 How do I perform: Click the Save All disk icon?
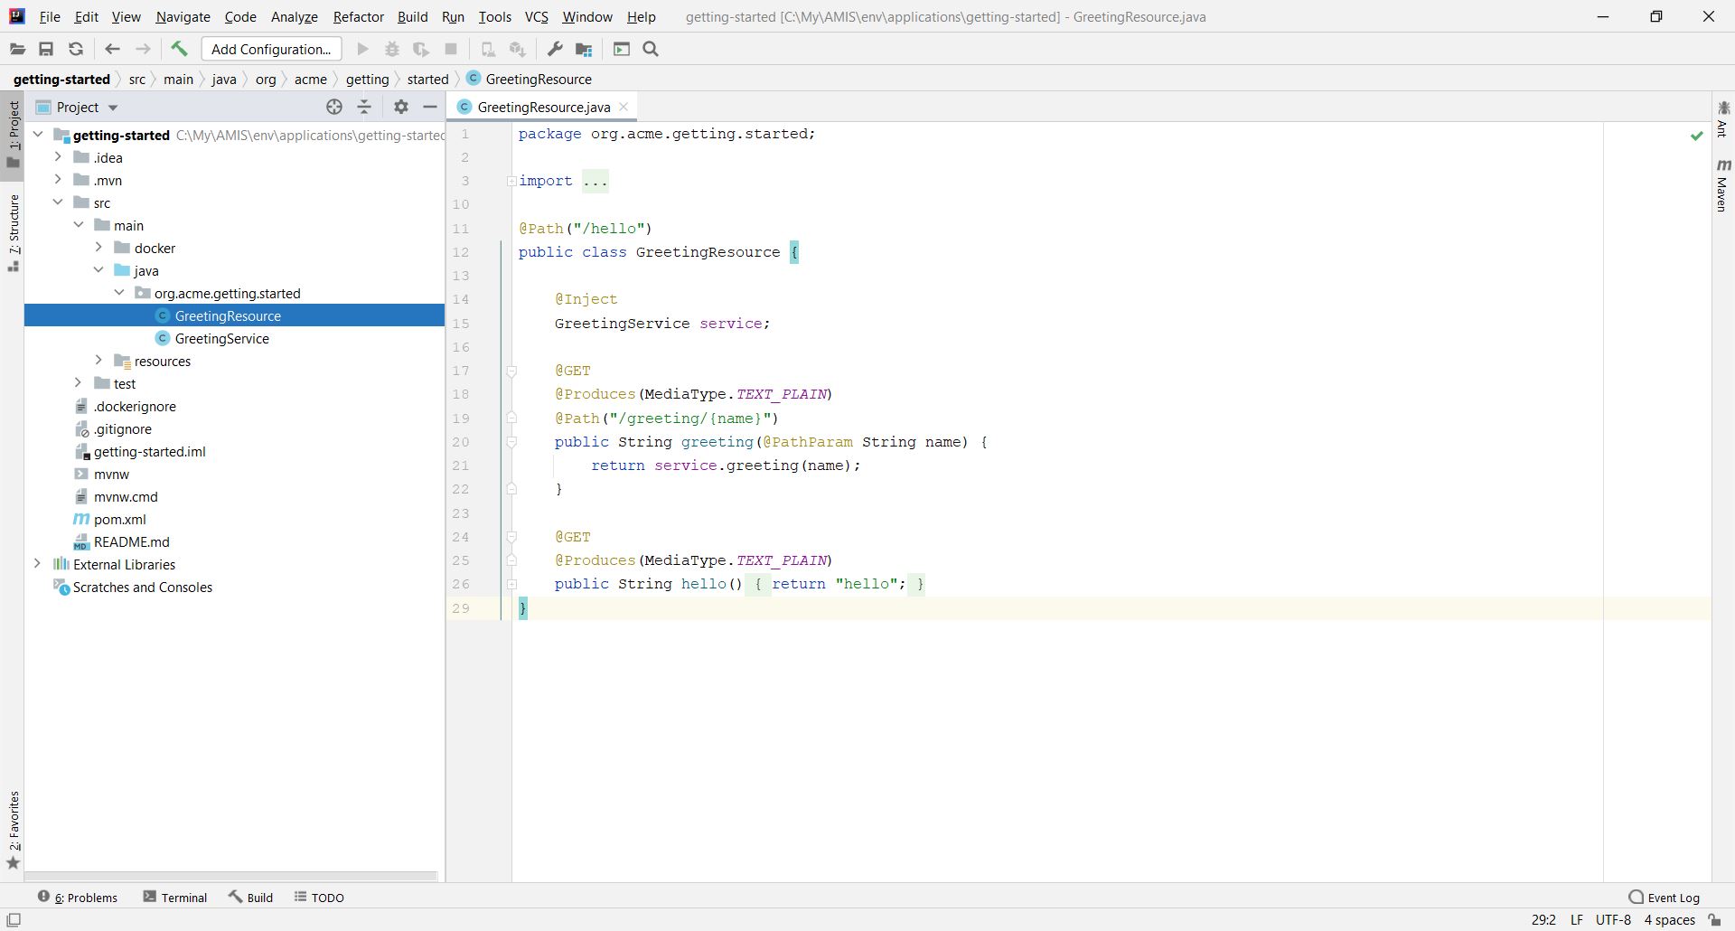[46, 50]
